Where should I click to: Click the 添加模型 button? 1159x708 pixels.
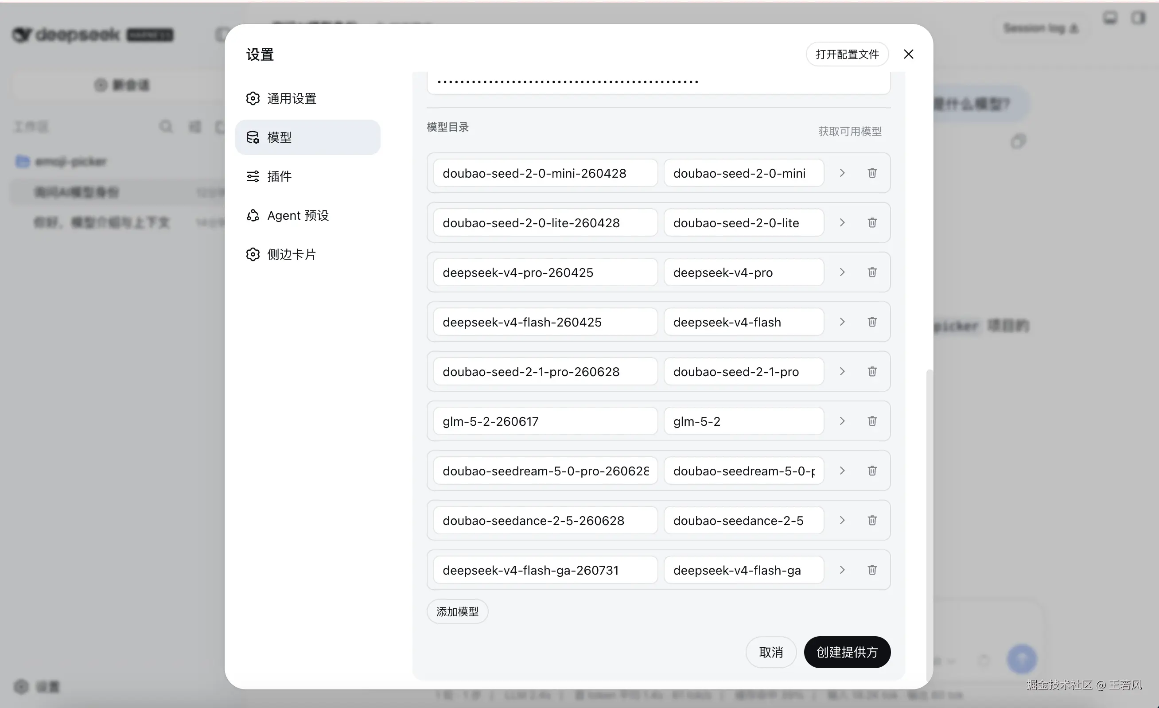[x=457, y=611]
